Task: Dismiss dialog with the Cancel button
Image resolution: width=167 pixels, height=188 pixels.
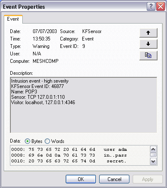Action: point(114,179)
